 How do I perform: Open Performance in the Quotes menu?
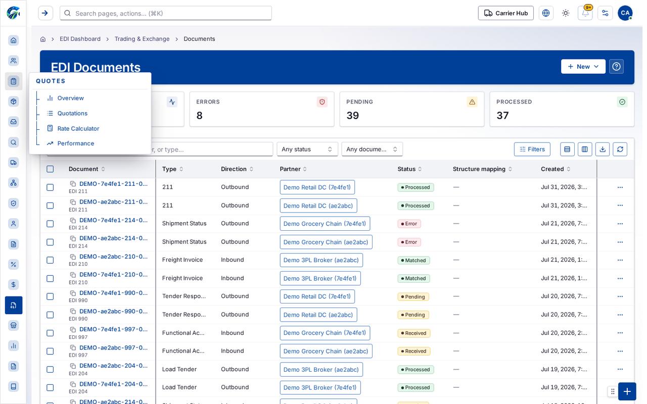(x=76, y=143)
